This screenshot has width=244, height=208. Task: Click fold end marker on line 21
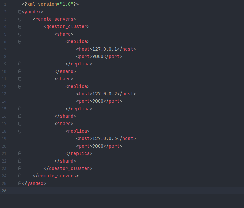[20, 153]
